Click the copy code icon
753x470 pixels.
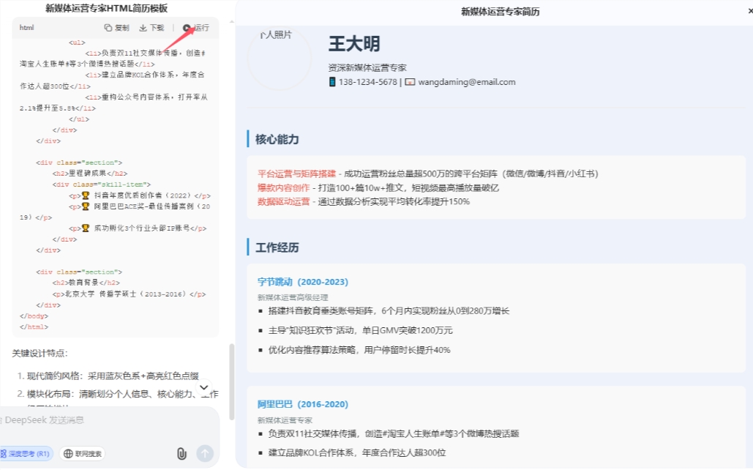[x=108, y=28]
